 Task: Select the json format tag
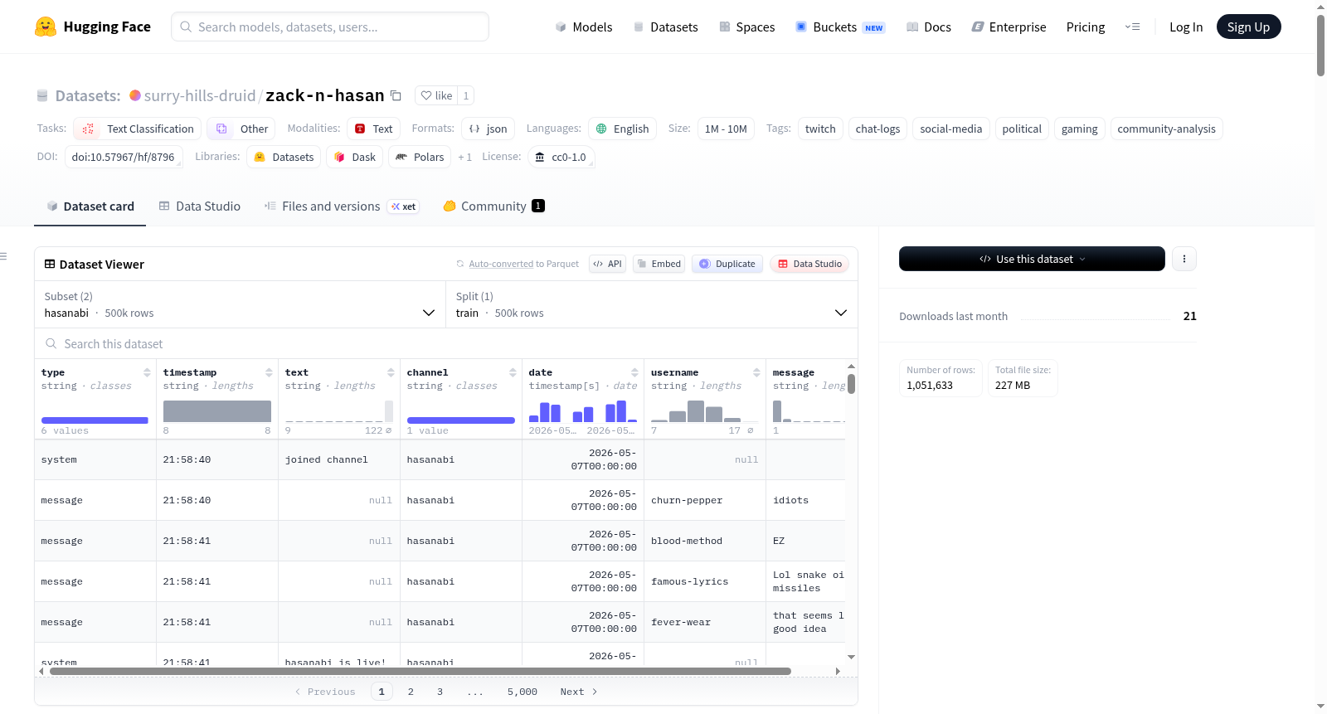[488, 129]
